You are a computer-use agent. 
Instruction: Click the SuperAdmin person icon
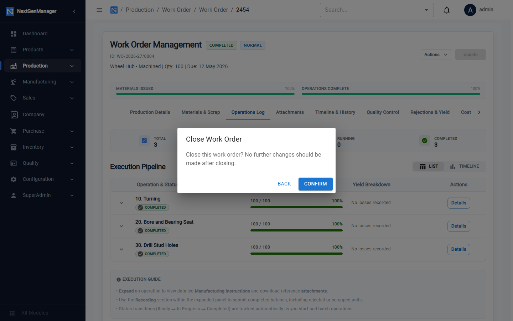[x=14, y=195]
